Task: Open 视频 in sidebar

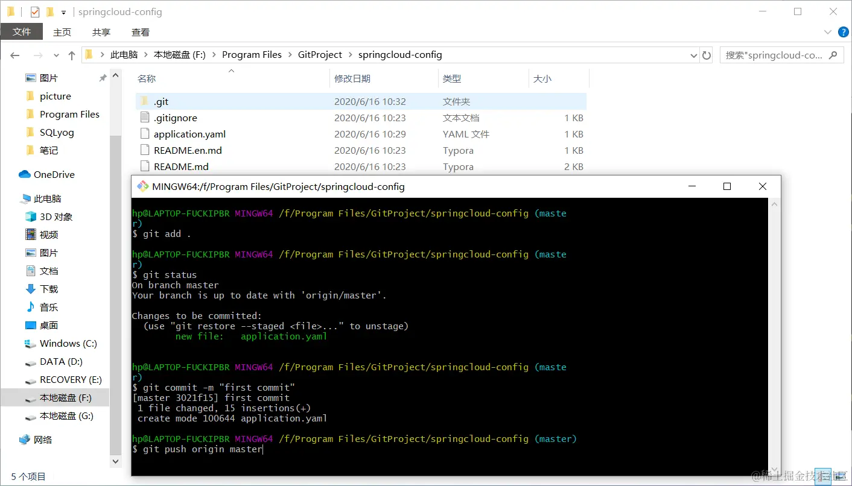Action: click(x=49, y=235)
